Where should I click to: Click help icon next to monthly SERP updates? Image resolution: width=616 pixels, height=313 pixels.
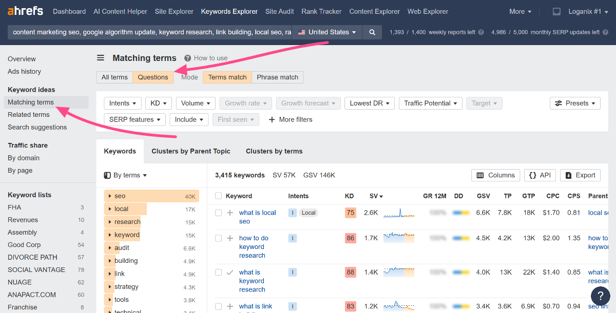click(605, 32)
